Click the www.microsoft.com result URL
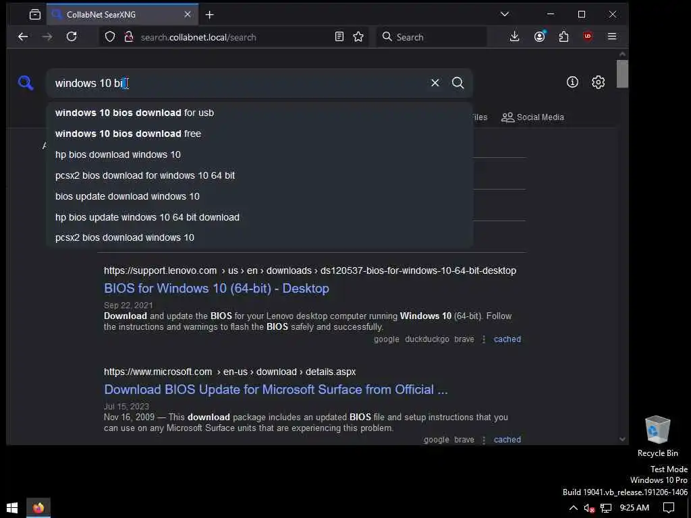 pos(229,372)
